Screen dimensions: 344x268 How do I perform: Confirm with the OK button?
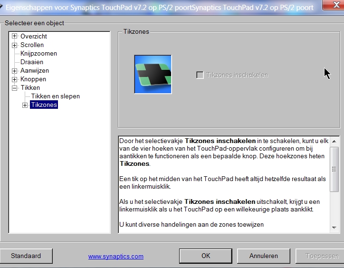(x=206, y=256)
